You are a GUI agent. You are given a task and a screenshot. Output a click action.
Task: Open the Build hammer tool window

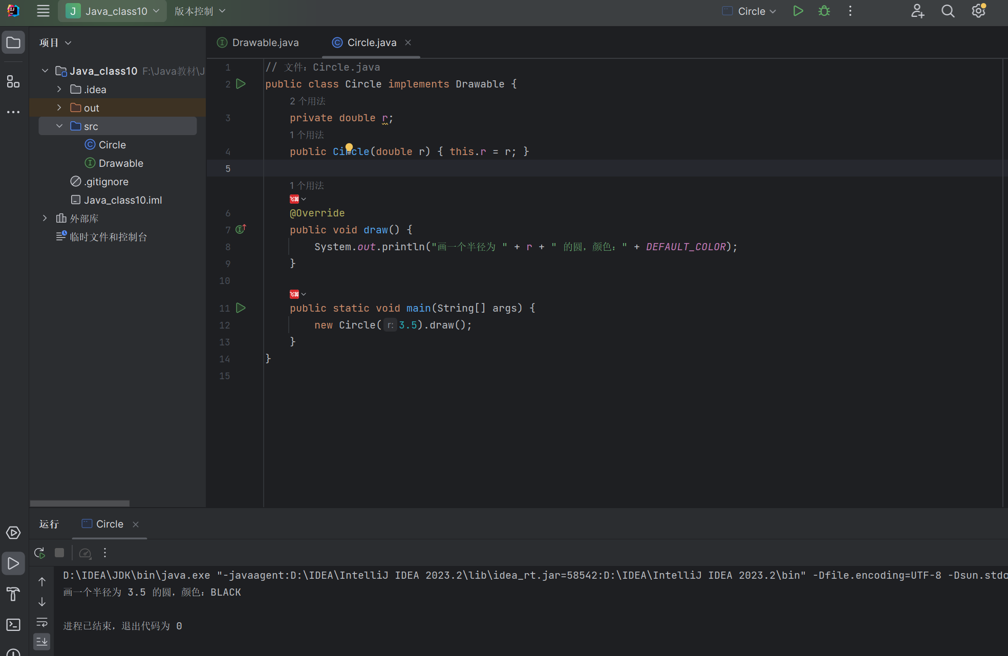pos(13,594)
